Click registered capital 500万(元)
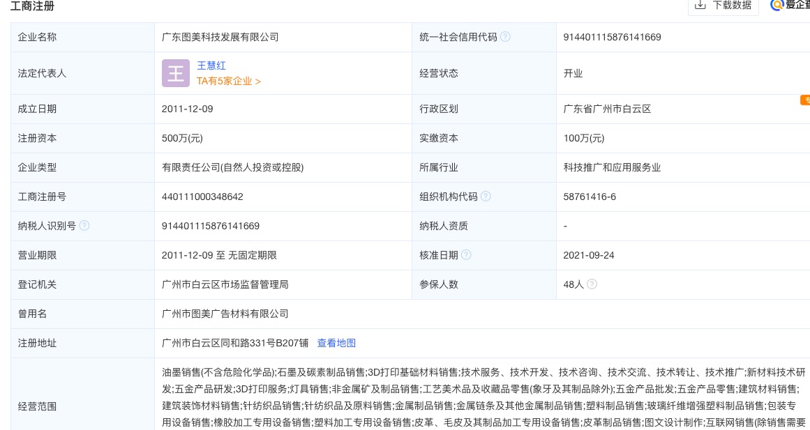The image size is (810, 430). (x=182, y=139)
